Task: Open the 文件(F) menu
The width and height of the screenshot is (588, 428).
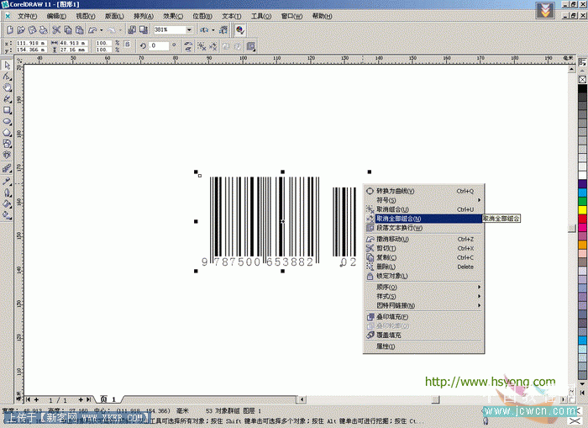Action: tap(27, 16)
